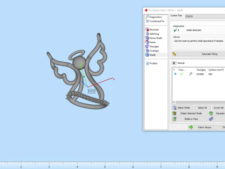Screen dimensions: 225x169
Task: Run Automatic Fixing
Action: coord(198,54)
